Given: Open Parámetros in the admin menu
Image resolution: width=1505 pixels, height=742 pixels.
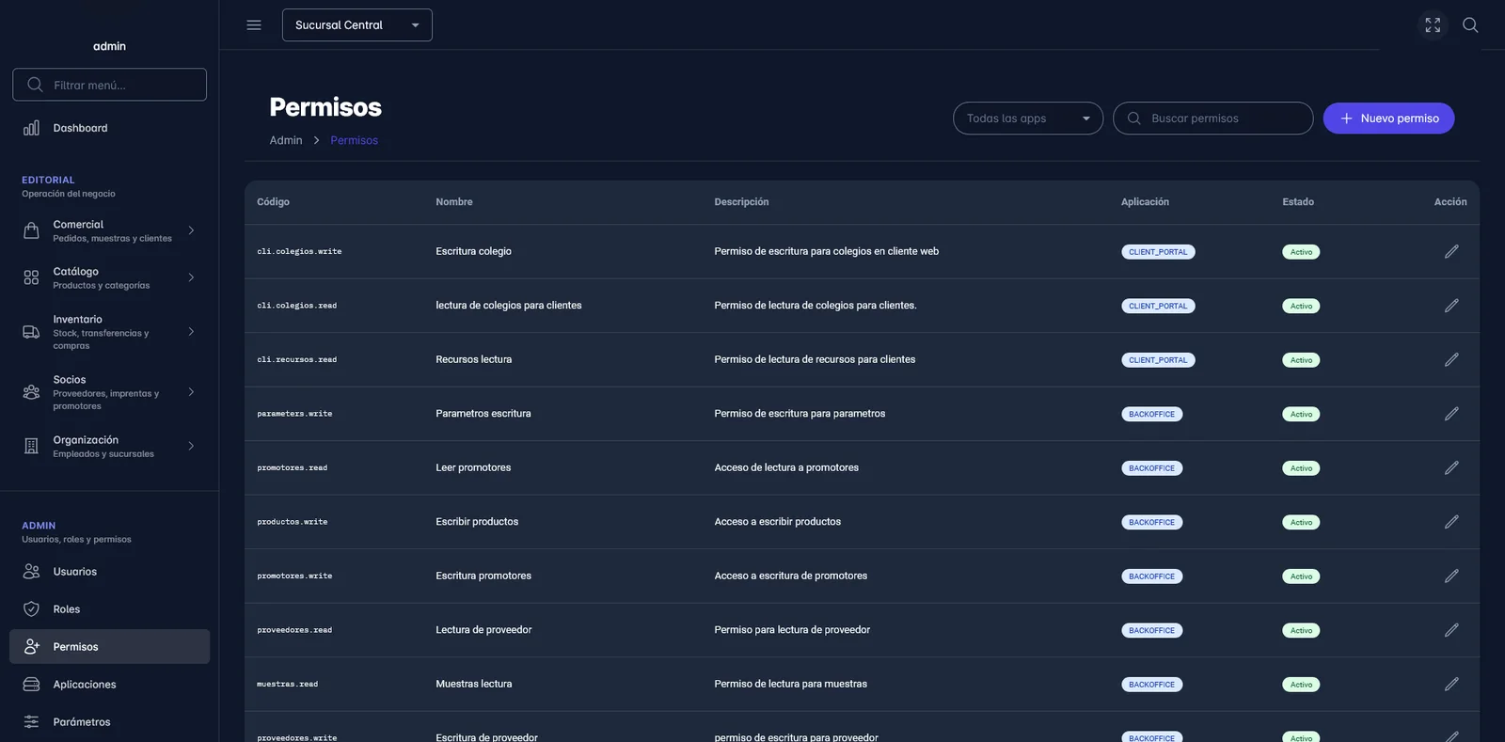Looking at the screenshot, I should [x=109, y=722].
